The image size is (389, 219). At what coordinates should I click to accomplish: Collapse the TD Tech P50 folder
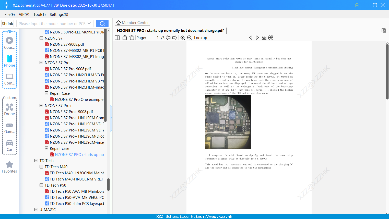pyautogui.click(x=41, y=185)
